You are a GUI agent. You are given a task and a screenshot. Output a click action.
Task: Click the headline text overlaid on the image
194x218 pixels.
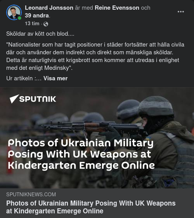coord(81,154)
